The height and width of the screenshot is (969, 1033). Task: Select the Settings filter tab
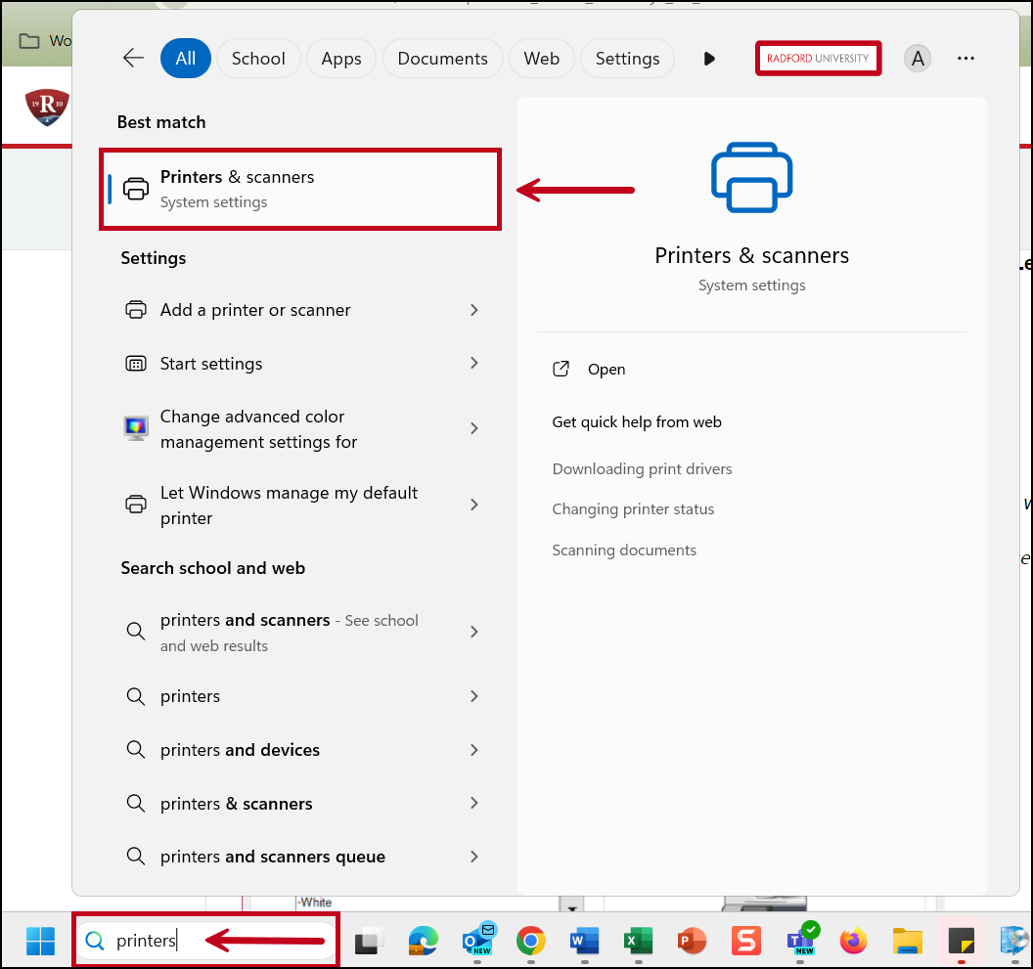[x=627, y=59]
